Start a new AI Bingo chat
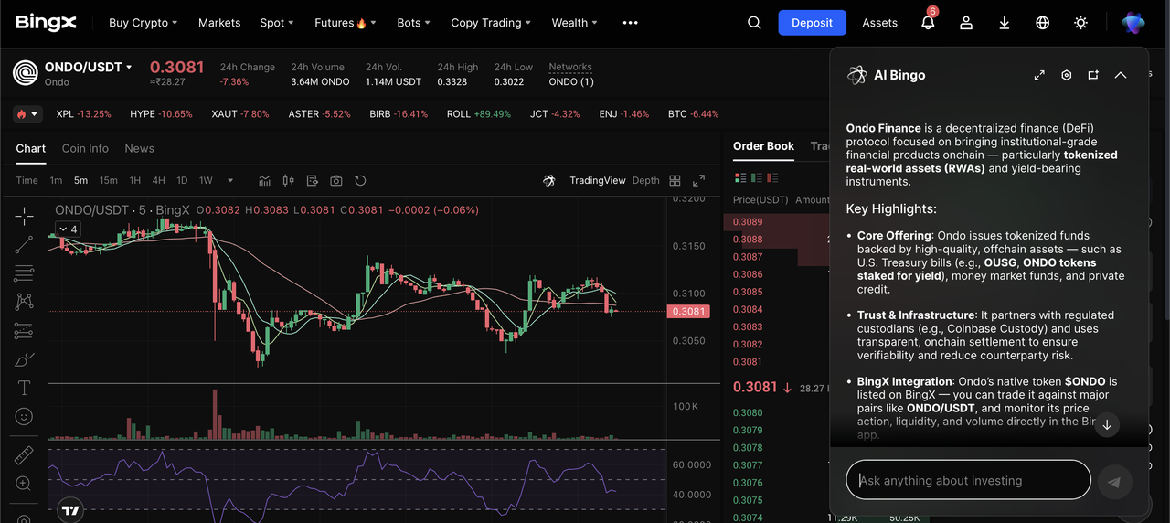This screenshot has height=523, width=1170. coord(1093,75)
